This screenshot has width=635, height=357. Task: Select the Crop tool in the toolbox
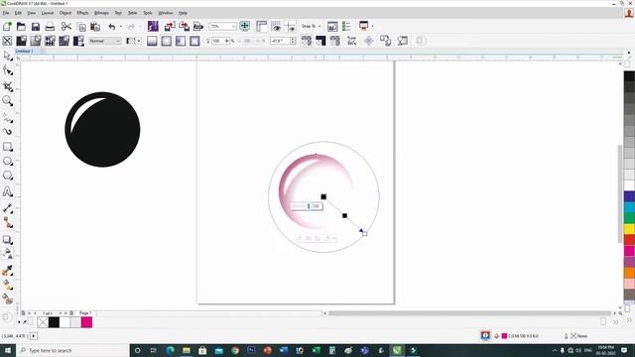7,86
